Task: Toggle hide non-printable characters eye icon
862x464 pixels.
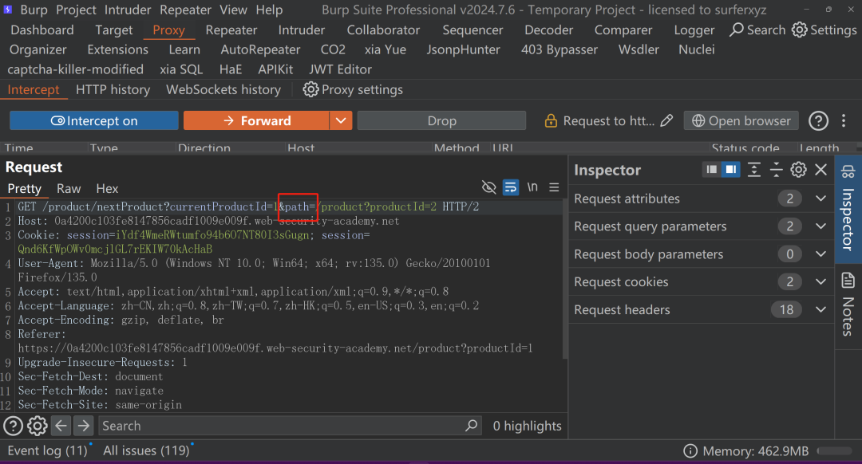Action: 488,187
